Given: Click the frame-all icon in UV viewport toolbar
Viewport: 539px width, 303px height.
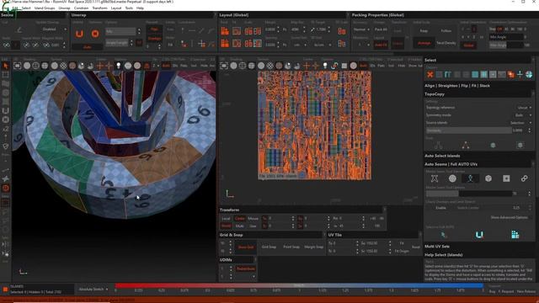Looking at the screenshot, I should pos(224,66).
